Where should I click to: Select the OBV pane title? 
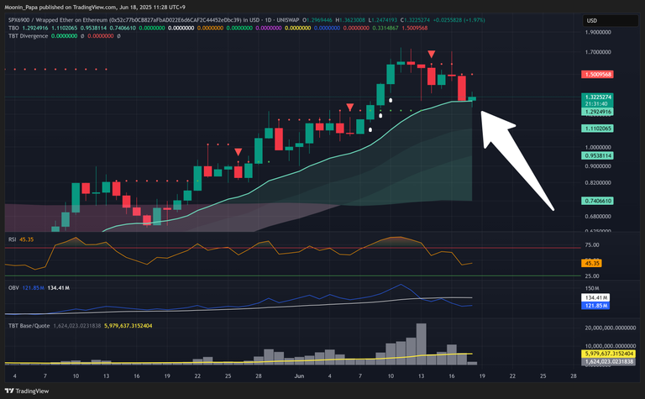click(x=13, y=287)
